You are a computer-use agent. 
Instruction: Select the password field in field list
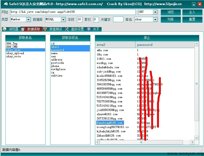[70, 50]
